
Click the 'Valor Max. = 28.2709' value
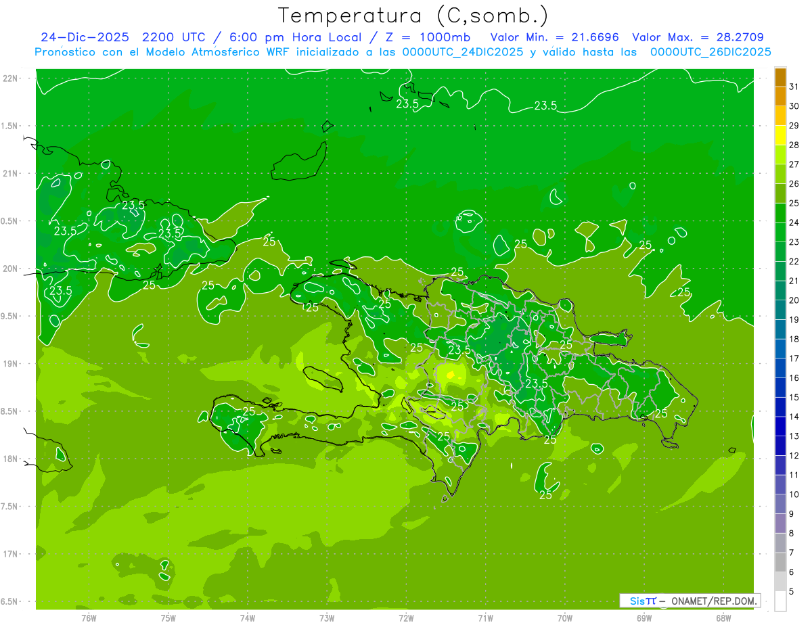coord(698,37)
